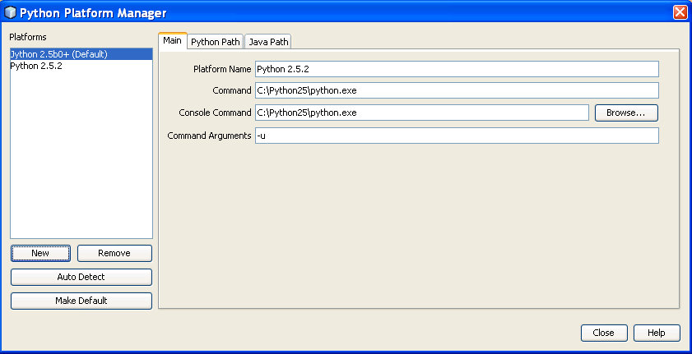The image size is (692, 354).
Task: Edit the Command Arguments field
Action: [457, 136]
